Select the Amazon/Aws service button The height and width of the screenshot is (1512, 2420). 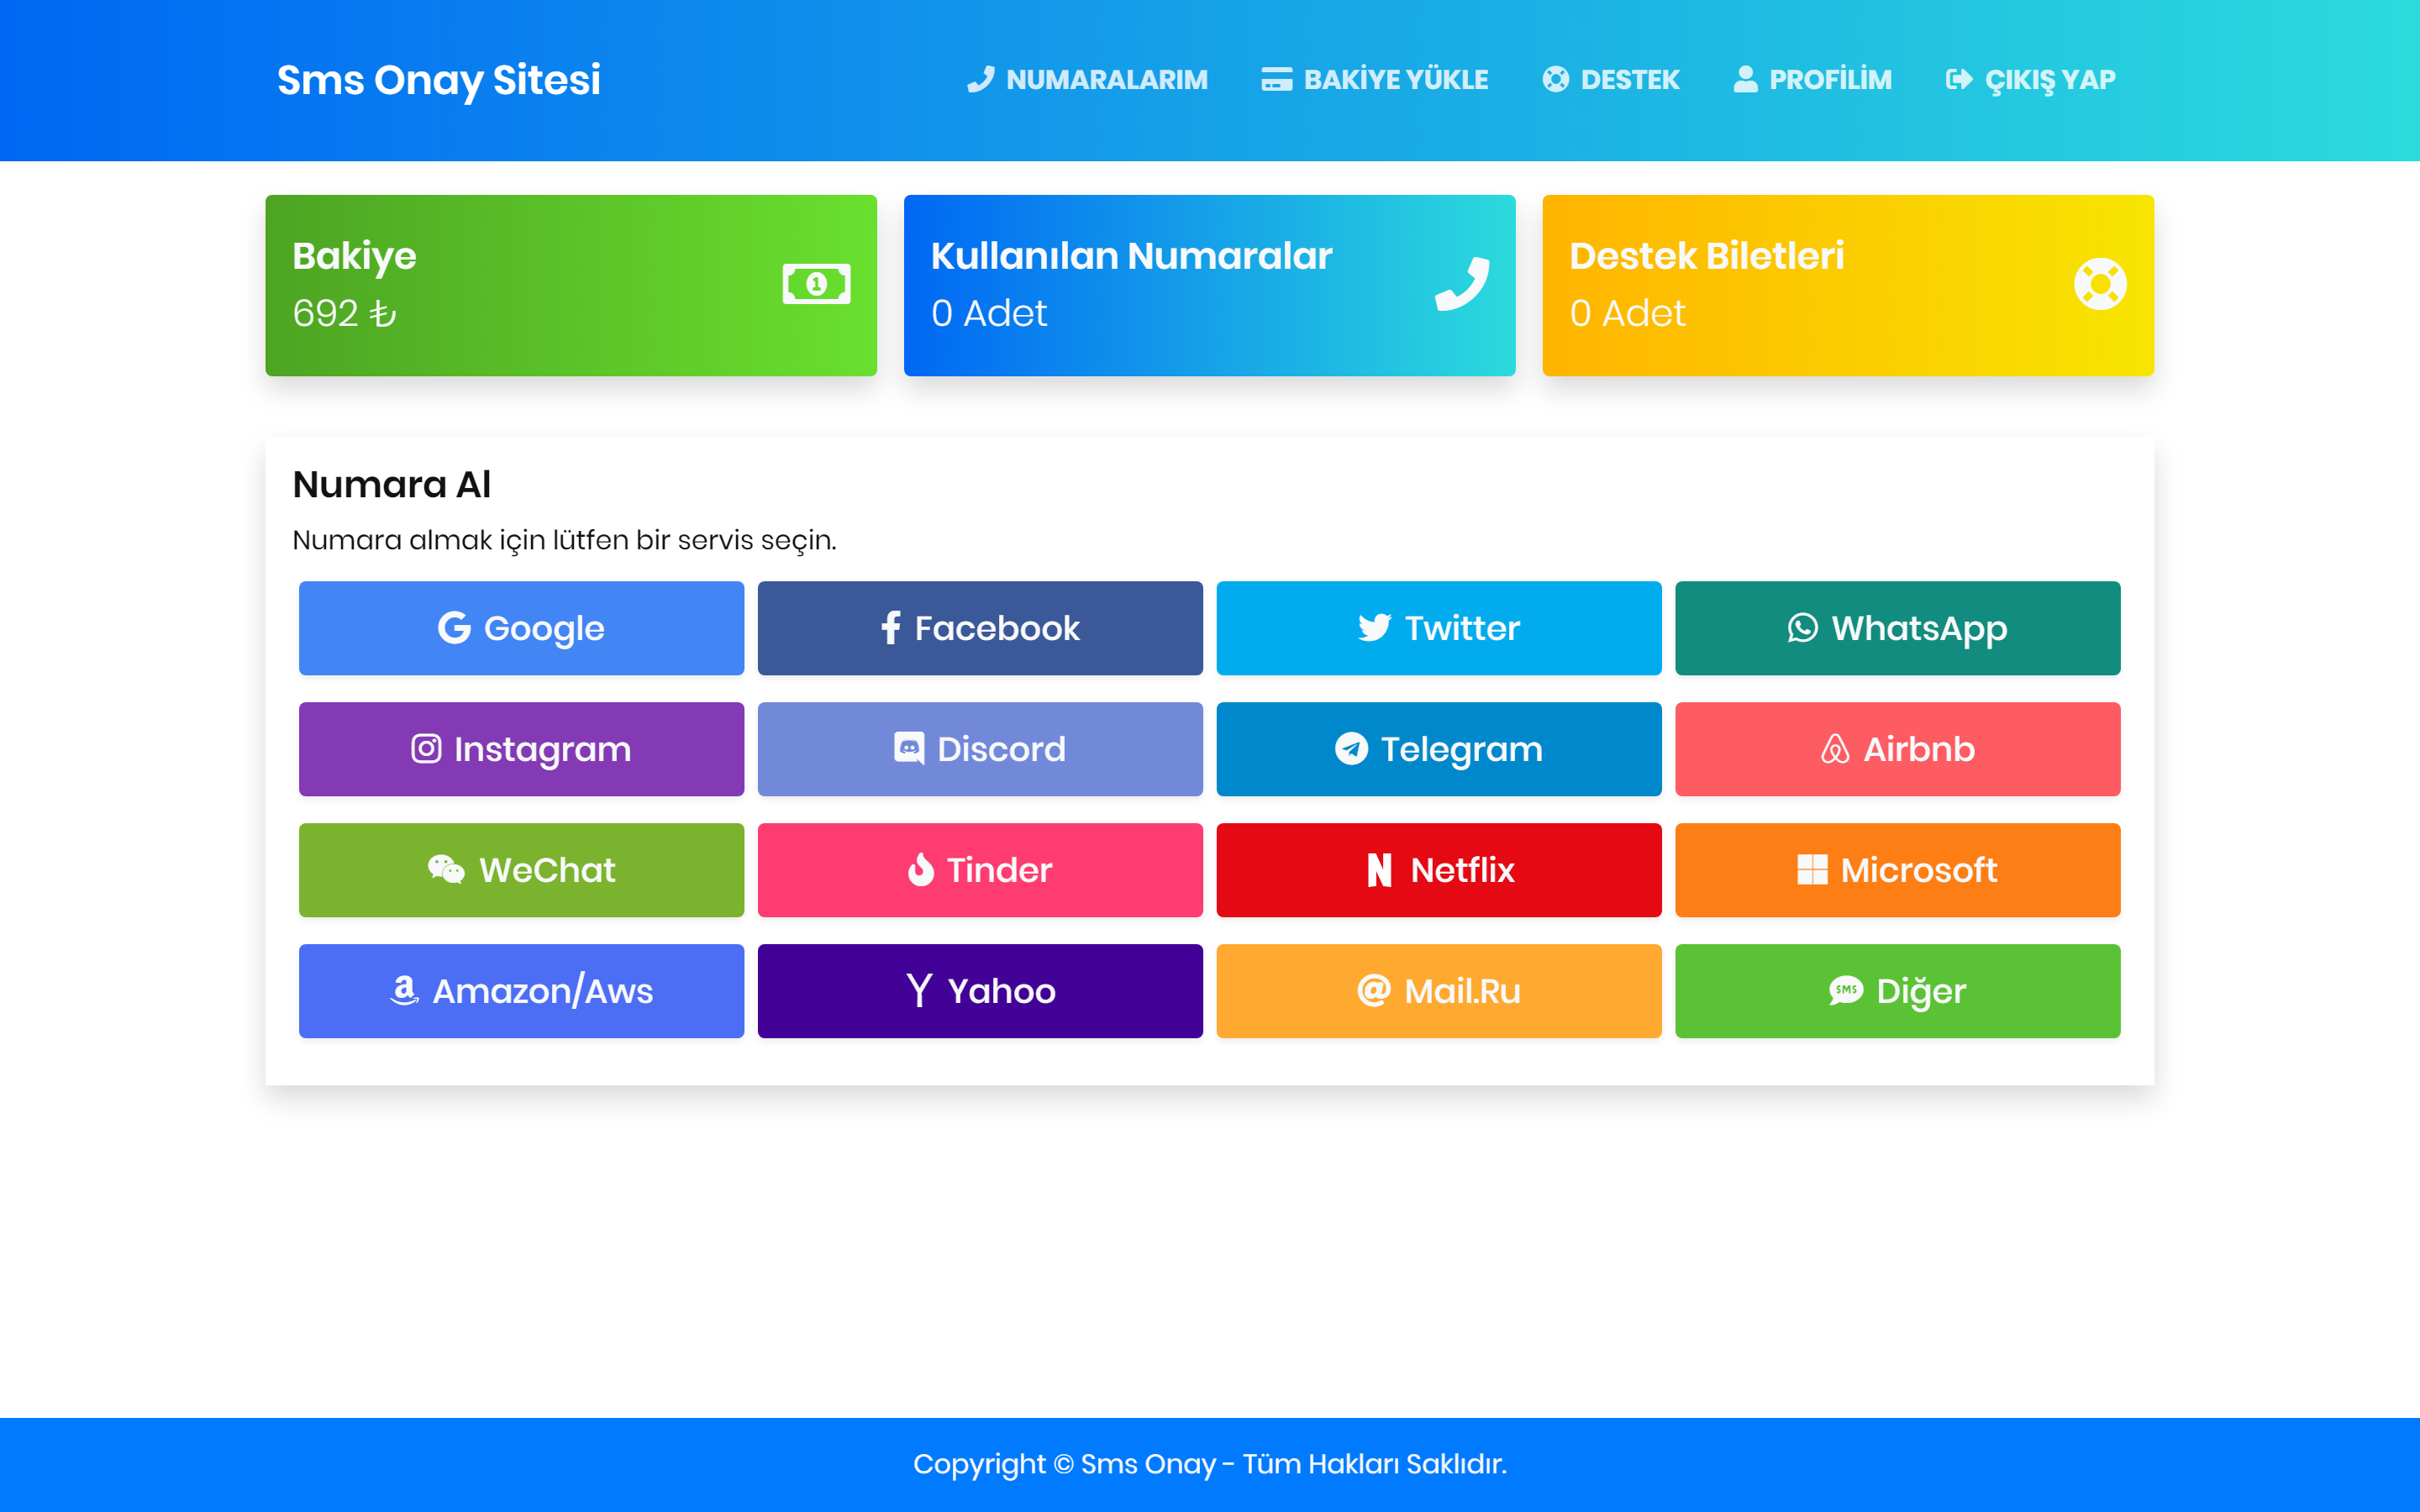521,991
